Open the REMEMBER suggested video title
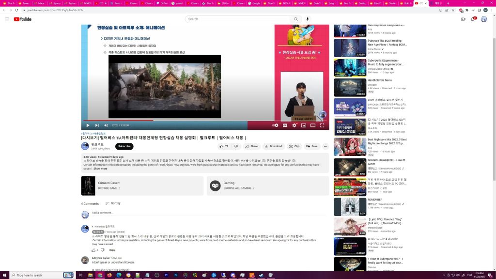Viewport: 496px width, 279px height. point(375,200)
